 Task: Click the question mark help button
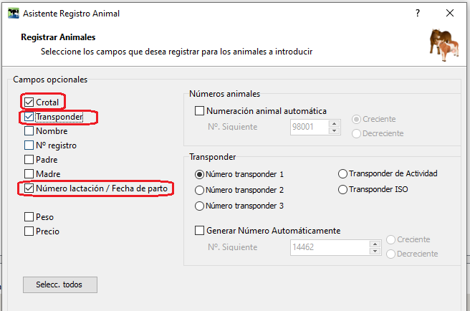tap(418, 13)
